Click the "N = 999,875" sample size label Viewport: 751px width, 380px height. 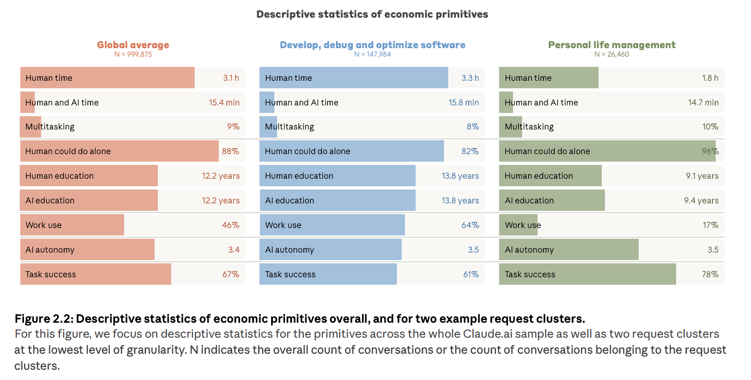[x=133, y=55]
